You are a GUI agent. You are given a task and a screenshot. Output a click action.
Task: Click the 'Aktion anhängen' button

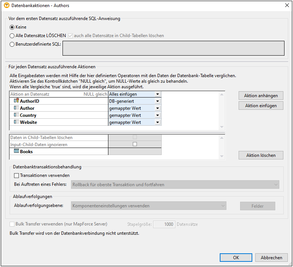click(x=261, y=96)
